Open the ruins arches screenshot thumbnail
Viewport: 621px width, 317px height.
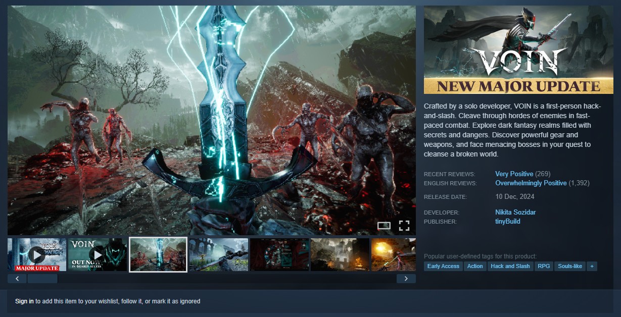click(x=219, y=255)
